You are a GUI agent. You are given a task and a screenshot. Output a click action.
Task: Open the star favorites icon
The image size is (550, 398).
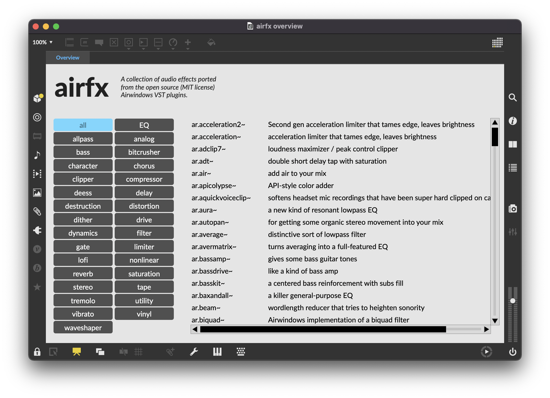(x=37, y=287)
